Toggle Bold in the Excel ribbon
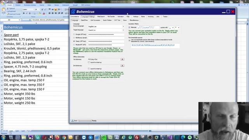The height and width of the screenshot is (140, 249). pyautogui.click(x=24, y=13)
